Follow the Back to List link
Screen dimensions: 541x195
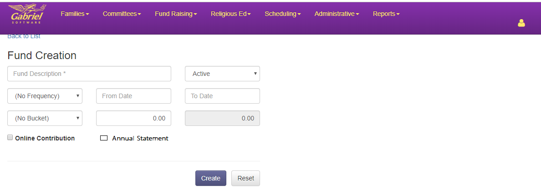pos(24,36)
